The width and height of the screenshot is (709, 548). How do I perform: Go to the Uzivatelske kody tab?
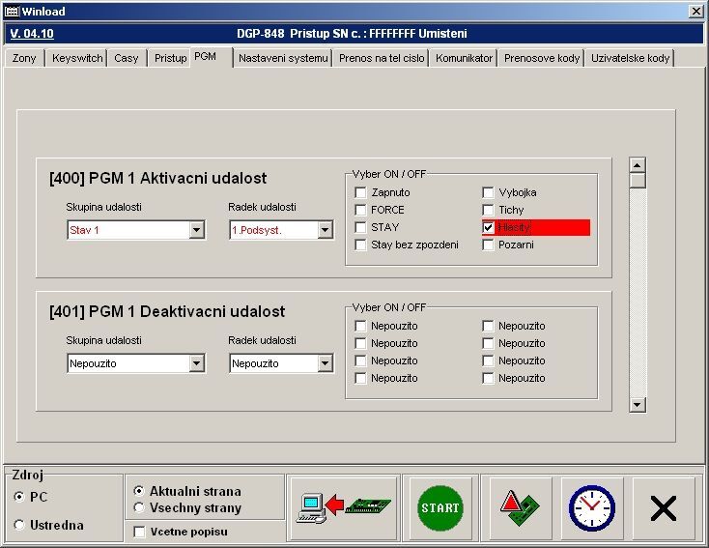coord(630,58)
